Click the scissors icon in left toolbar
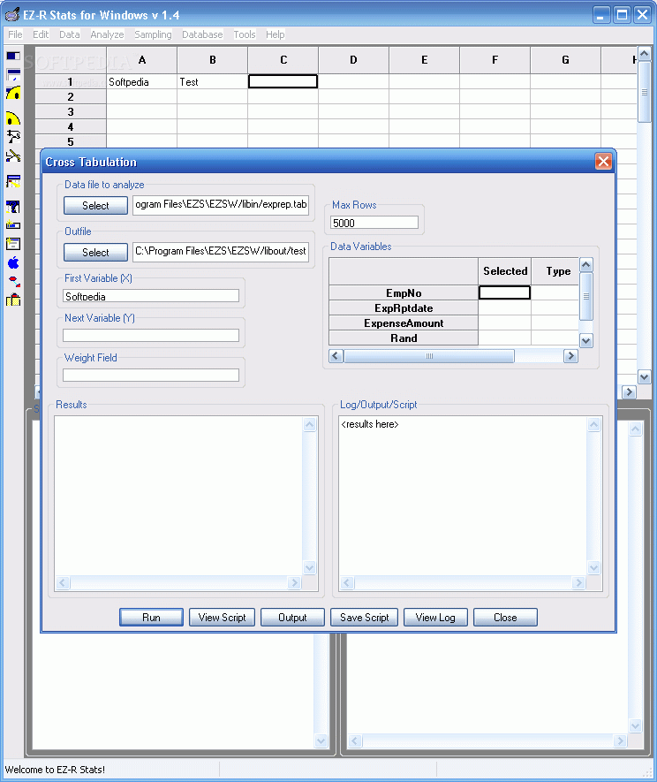 tap(13, 156)
